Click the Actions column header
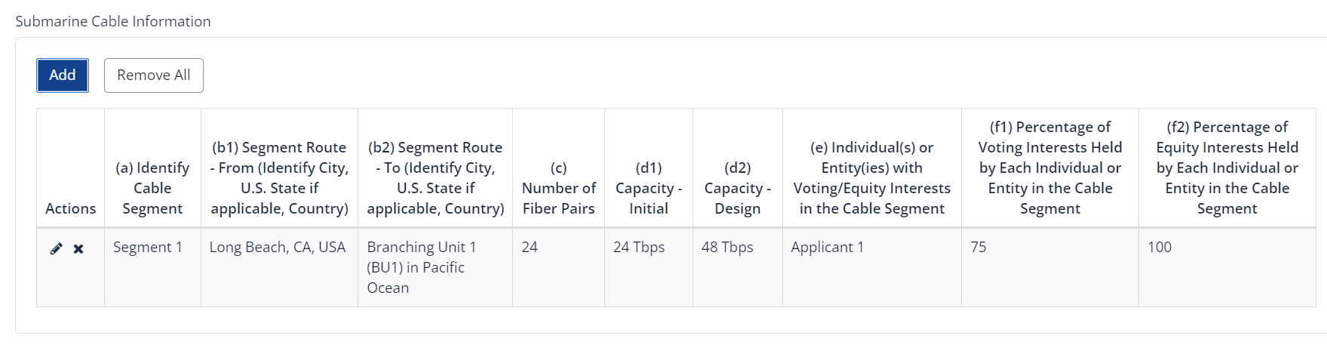 (70, 208)
